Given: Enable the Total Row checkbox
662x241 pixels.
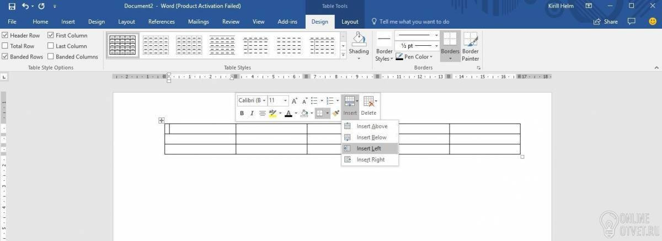Looking at the screenshot, I should click(5, 46).
